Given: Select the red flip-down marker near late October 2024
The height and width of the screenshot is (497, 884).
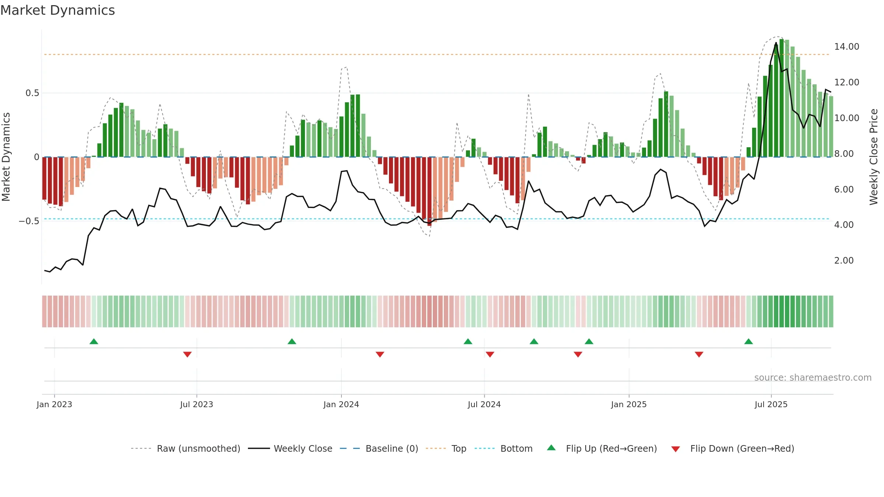Looking at the screenshot, I should (x=578, y=355).
